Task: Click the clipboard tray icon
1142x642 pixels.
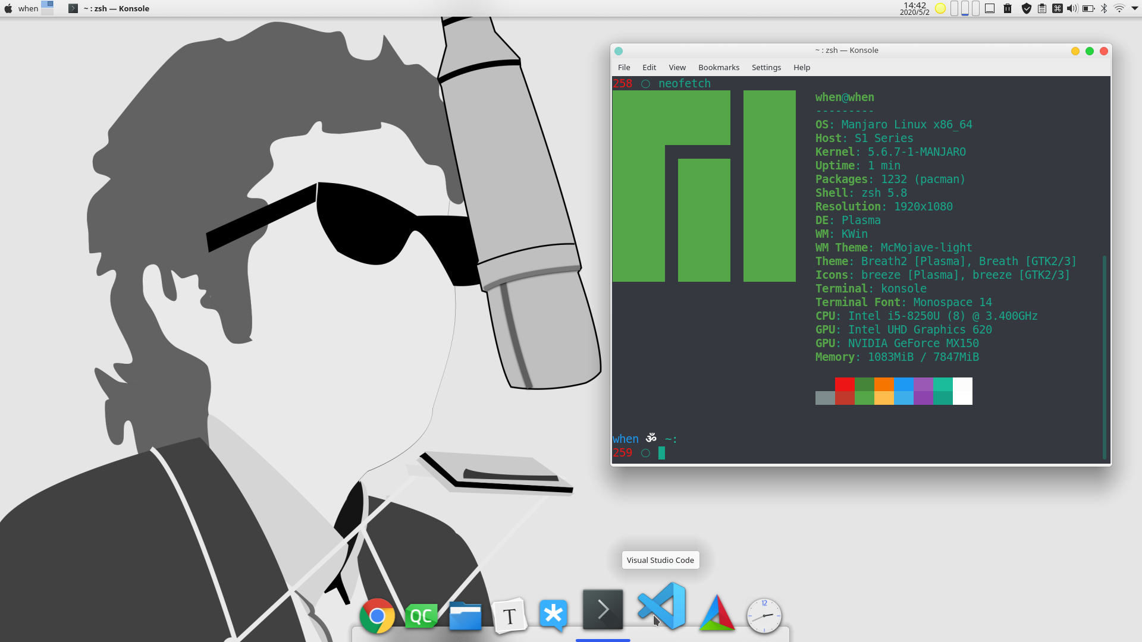Action: [1042, 8]
